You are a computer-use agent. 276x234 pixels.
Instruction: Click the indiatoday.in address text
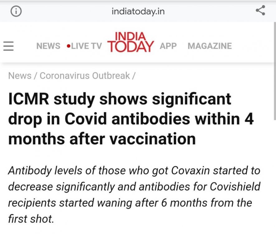tap(138, 12)
